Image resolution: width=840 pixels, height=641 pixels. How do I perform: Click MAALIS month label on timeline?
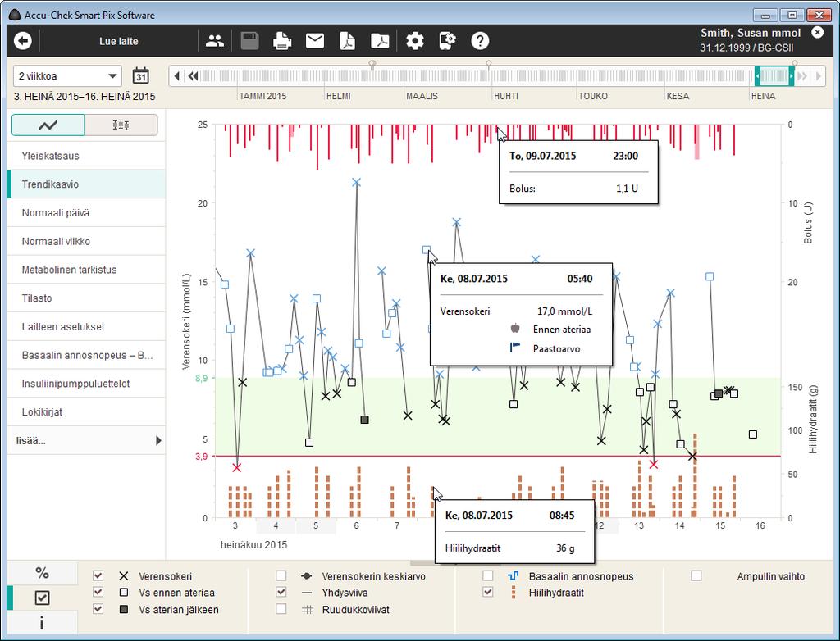[x=422, y=97]
